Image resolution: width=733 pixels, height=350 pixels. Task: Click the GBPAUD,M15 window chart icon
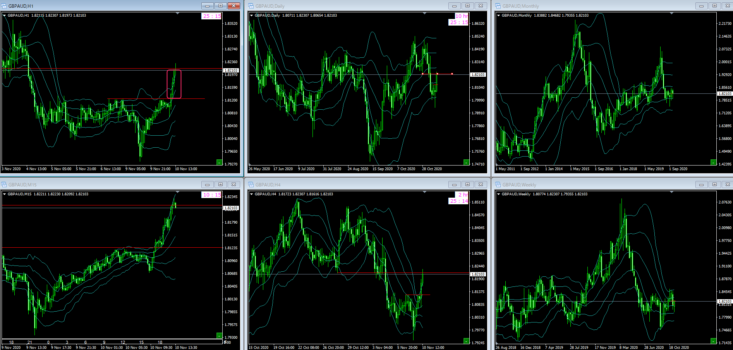pyautogui.click(x=4, y=184)
